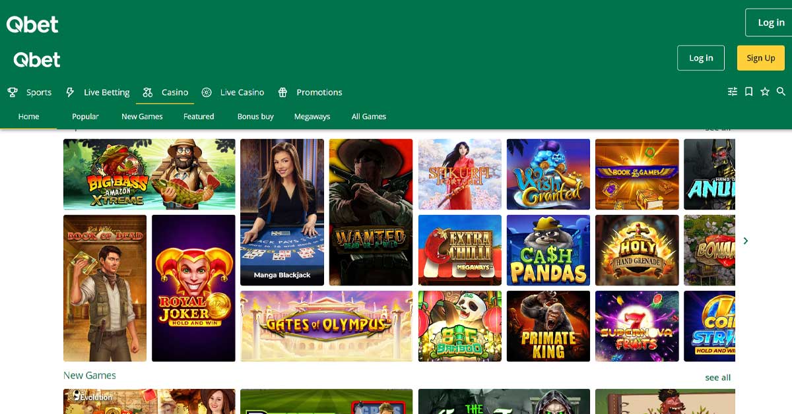Viewport: 792px width, 414px height.
Task: Open Book of Games thumbnail
Action: 637,174
